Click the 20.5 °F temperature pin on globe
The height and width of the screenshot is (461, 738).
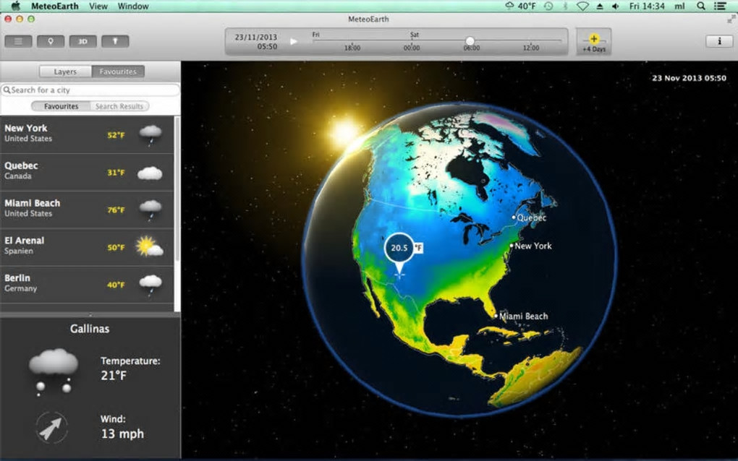coord(399,248)
